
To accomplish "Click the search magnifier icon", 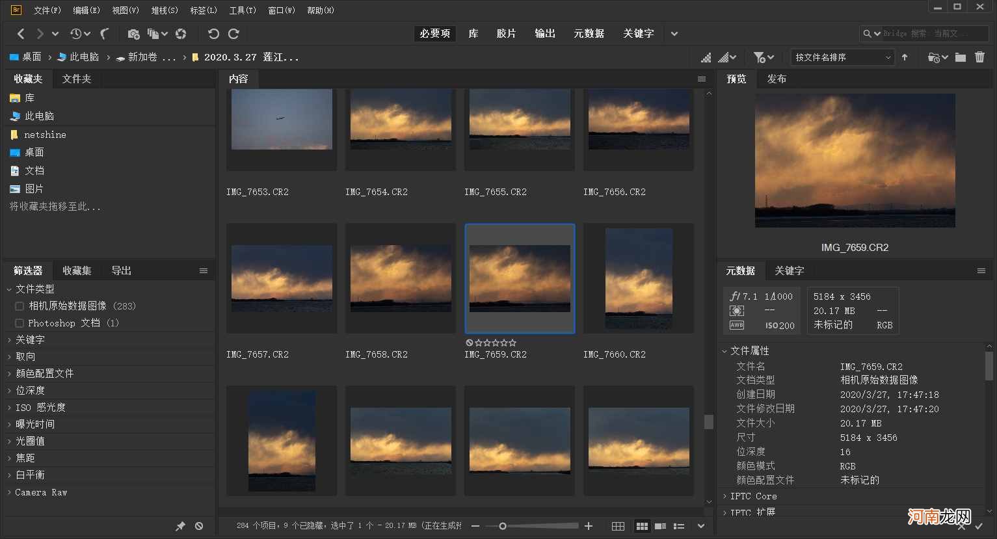I will (868, 34).
